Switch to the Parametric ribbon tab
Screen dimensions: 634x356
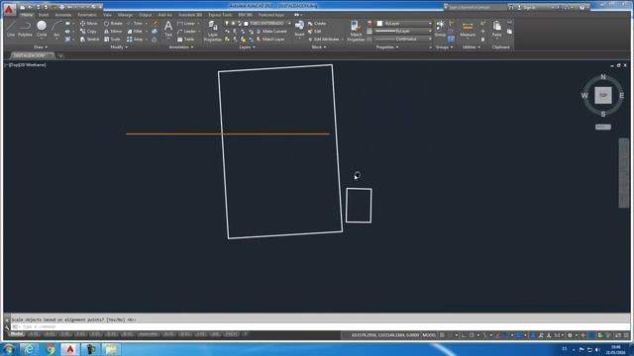point(87,15)
